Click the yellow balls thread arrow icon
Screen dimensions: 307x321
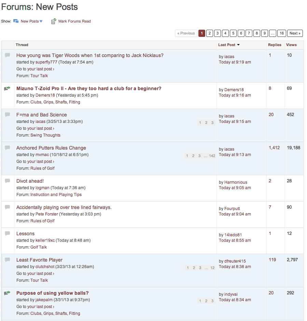tap(7, 293)
